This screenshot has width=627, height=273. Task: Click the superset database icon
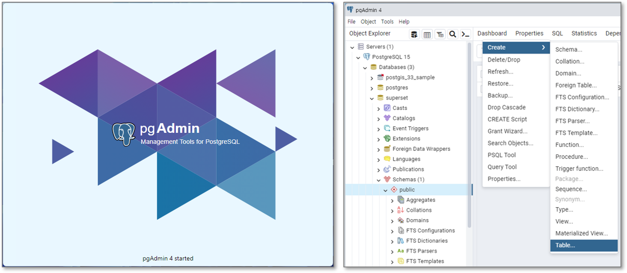(380, 98)
